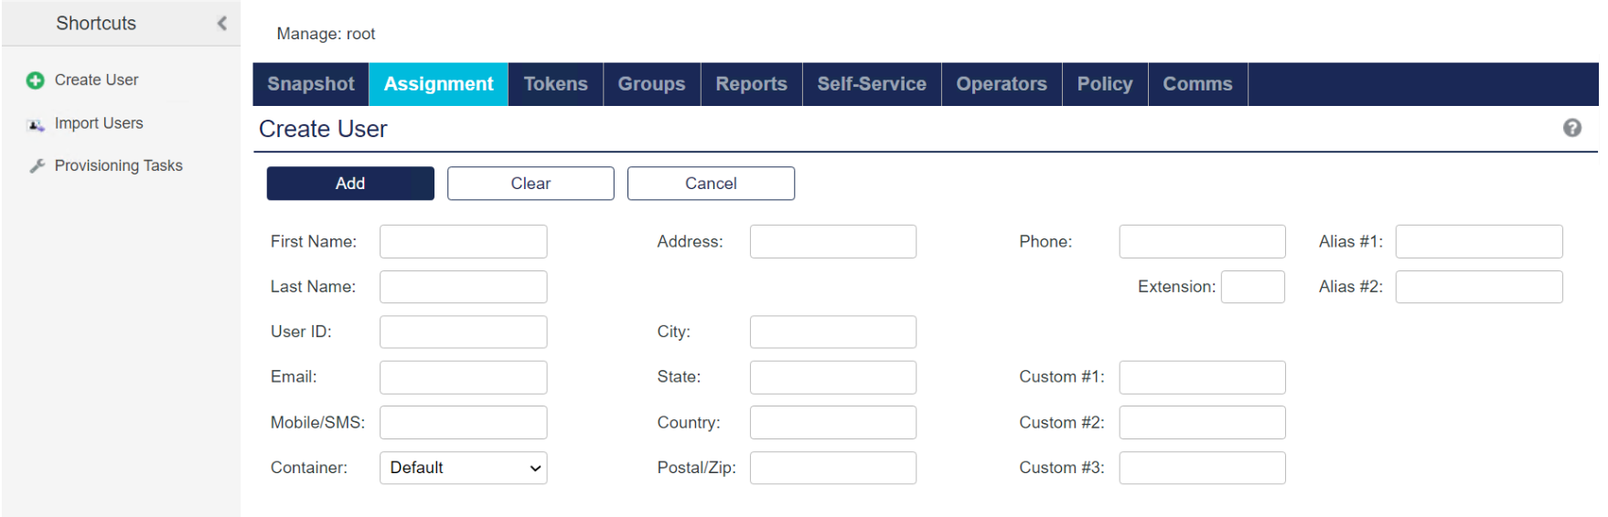The height and width of the screenshot is (517, 1608).
Task: Open the Container dropdown
Action: pos(463,468)
